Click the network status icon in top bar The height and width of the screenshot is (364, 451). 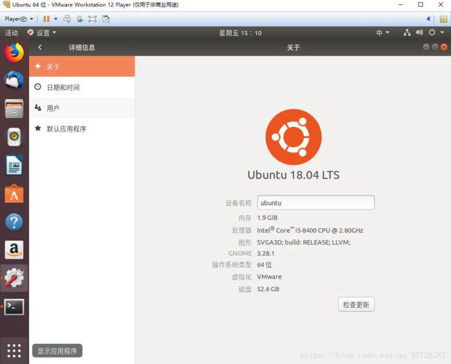(407, 33)
